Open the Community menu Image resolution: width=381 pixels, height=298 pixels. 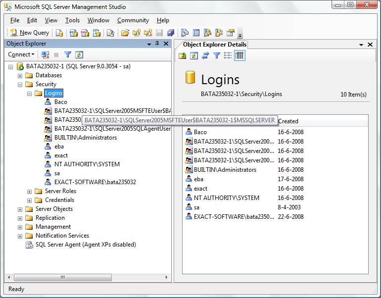point(133,20)
